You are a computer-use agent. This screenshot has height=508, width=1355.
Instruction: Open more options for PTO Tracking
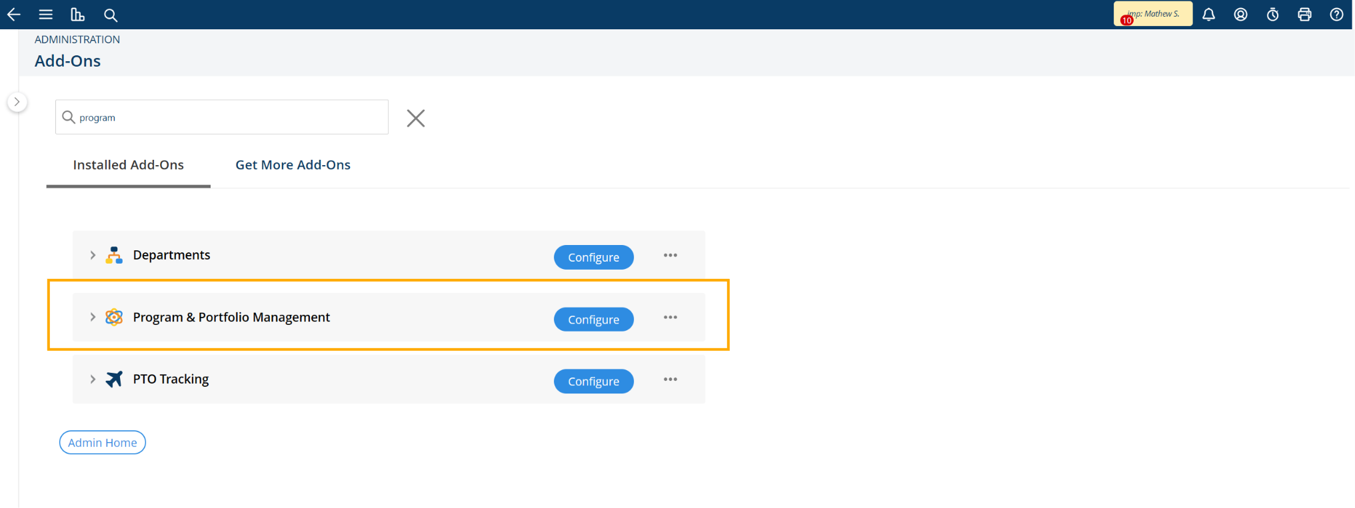pyautogui.click(x=670, y=380)
